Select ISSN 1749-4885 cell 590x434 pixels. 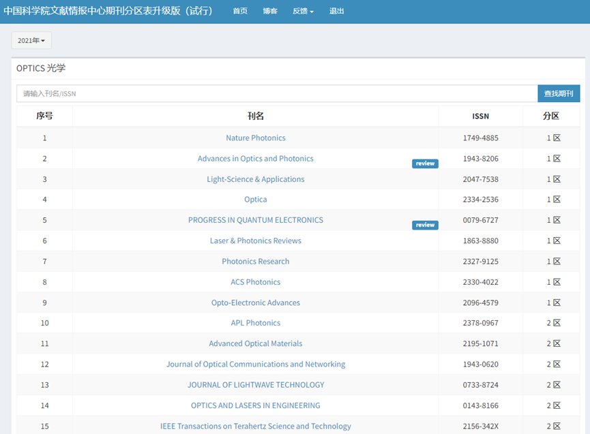tap(480, 138)
